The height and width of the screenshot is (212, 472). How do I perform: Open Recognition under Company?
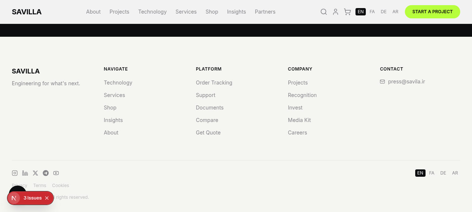click(x=302, y=95)
